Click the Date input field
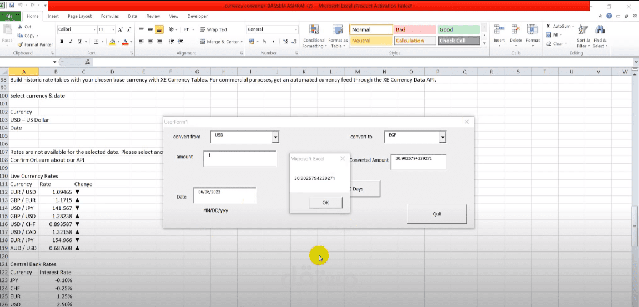This screenshot has height=307, width=639. 225,195
